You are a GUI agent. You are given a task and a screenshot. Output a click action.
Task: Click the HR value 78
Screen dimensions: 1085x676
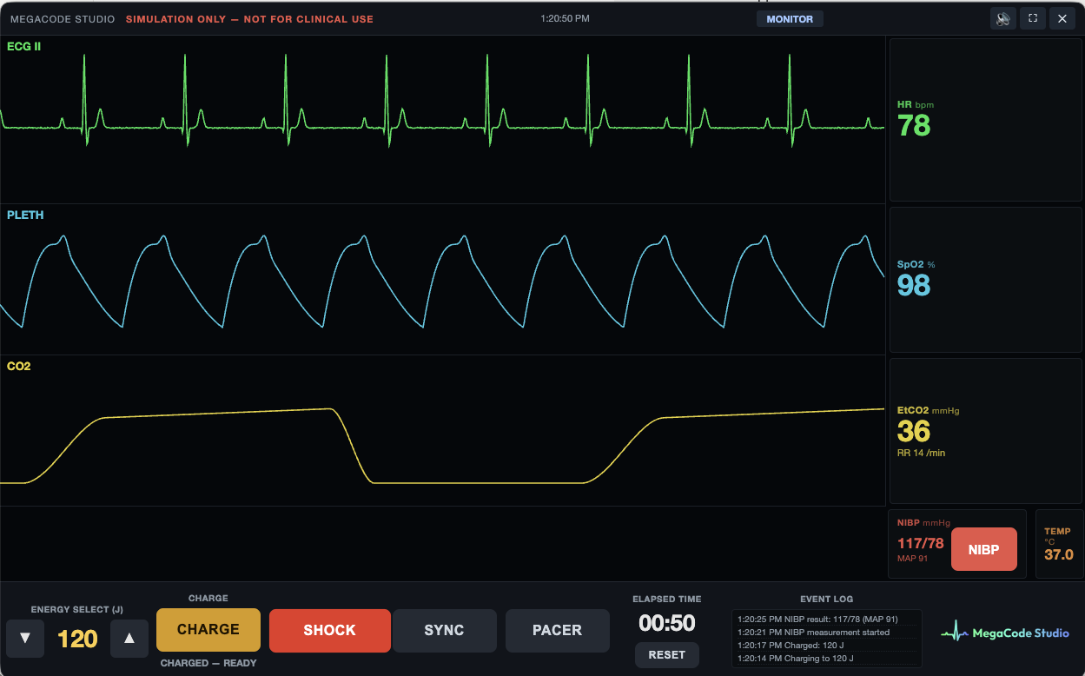tap(914, 126)
